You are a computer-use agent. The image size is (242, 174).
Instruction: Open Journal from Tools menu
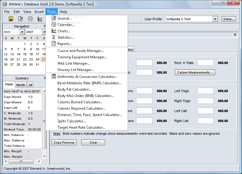click(87, 18)
